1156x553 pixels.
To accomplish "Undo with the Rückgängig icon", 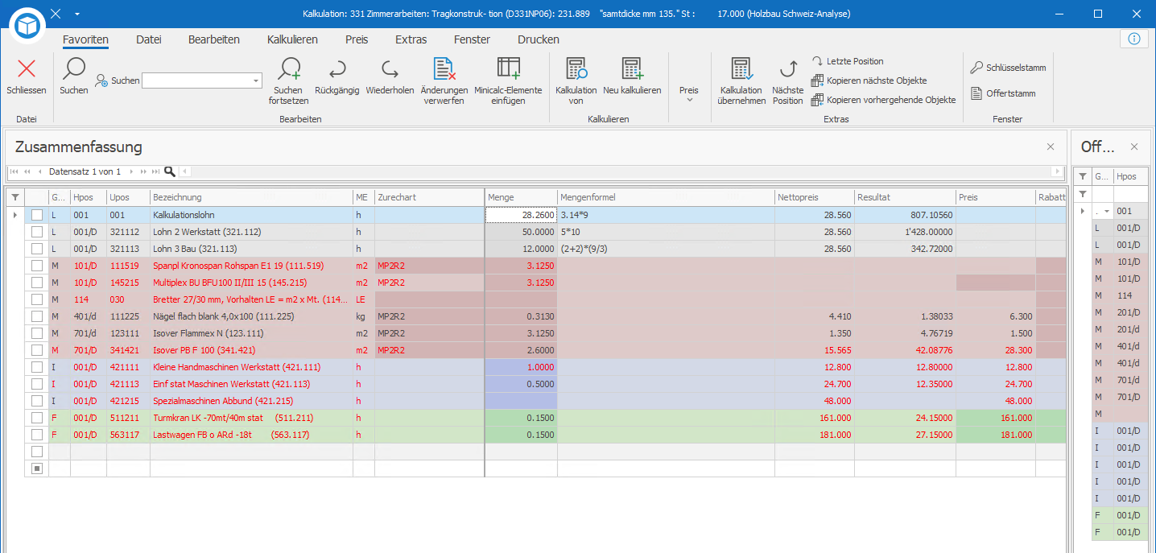I will coord(337,69).
